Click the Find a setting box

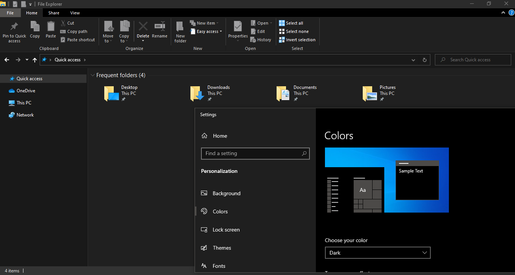click(x=255, y=154)
